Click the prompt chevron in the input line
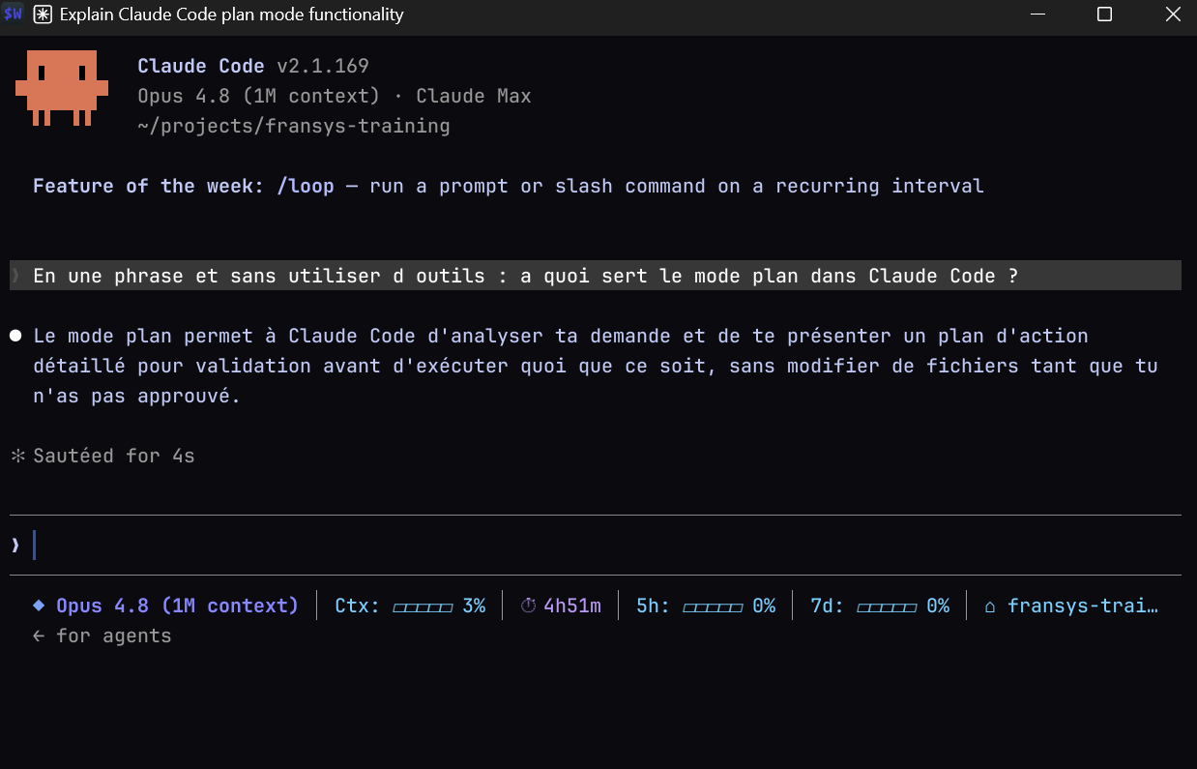The image size is (1197, 769). pos(15,546)
